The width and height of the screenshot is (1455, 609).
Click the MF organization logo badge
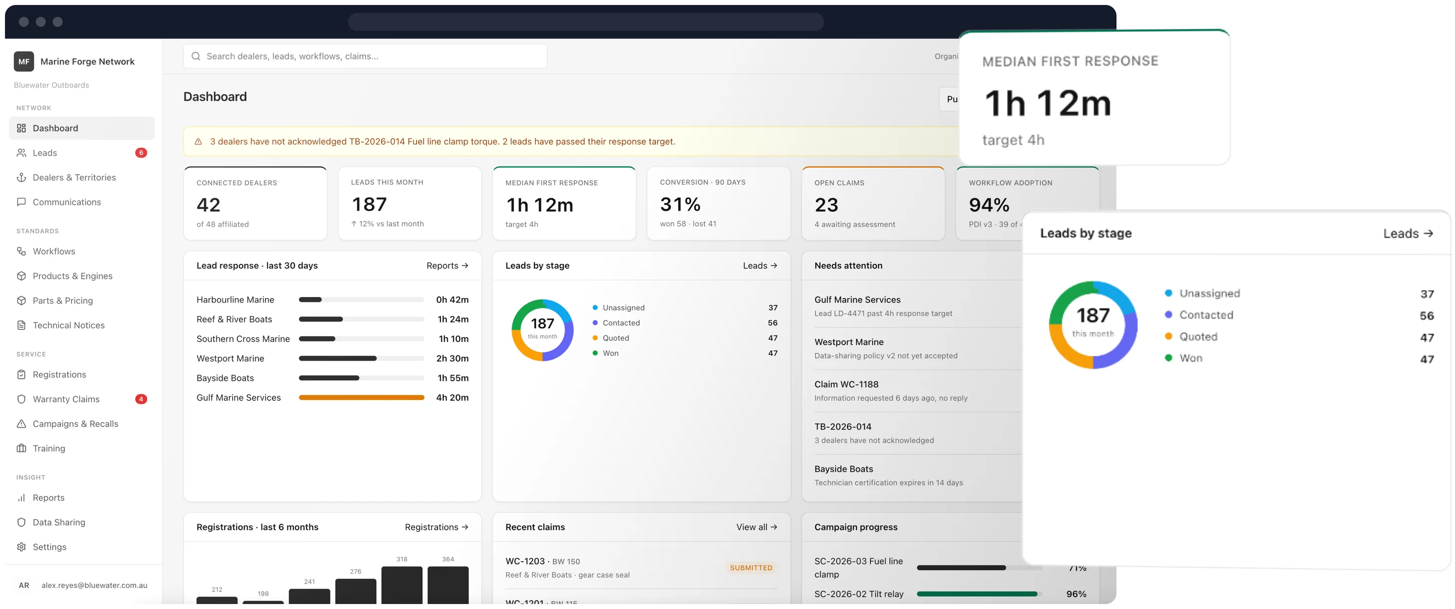[24, 62]
